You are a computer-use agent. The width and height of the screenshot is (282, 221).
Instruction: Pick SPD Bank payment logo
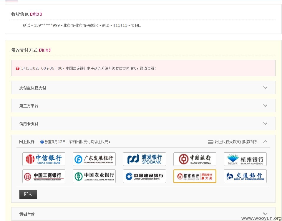[145, 159]
